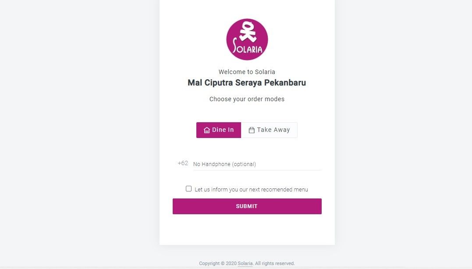The image size is (472, 269).
Task: Click the +62 country code prefix
Action: [x=182, y=163]
